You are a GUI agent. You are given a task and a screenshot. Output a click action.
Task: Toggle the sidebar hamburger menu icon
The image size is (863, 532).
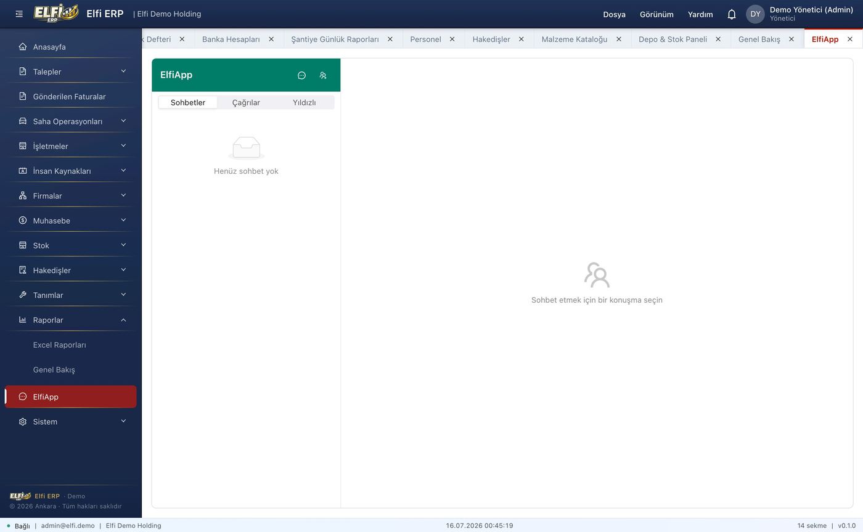(x=19, y=14)
